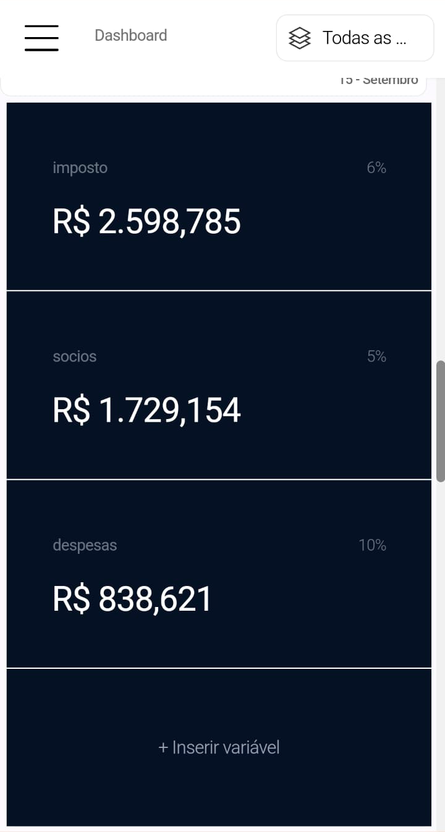Click the imposto variable label
The image size is (445, 832).
click(80, 168)
